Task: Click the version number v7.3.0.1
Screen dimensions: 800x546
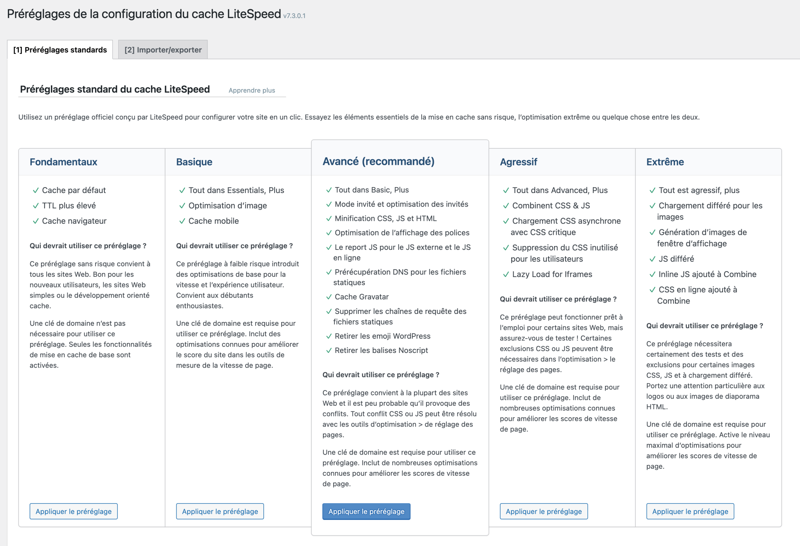Action: pos(294,16)
